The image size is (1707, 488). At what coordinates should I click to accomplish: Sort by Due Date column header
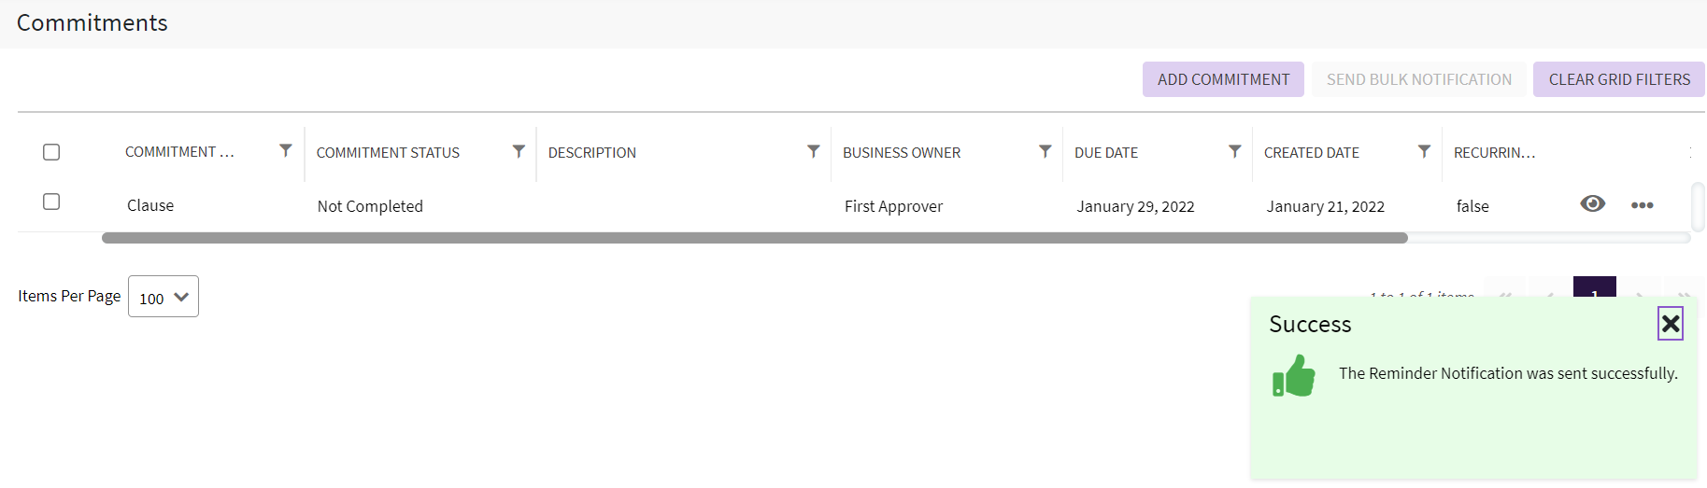point(1106,153)
